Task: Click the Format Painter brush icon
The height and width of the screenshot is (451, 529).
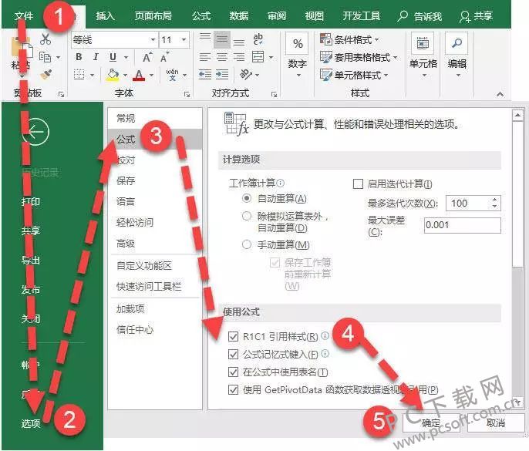Action: click(x=45, y=75)
